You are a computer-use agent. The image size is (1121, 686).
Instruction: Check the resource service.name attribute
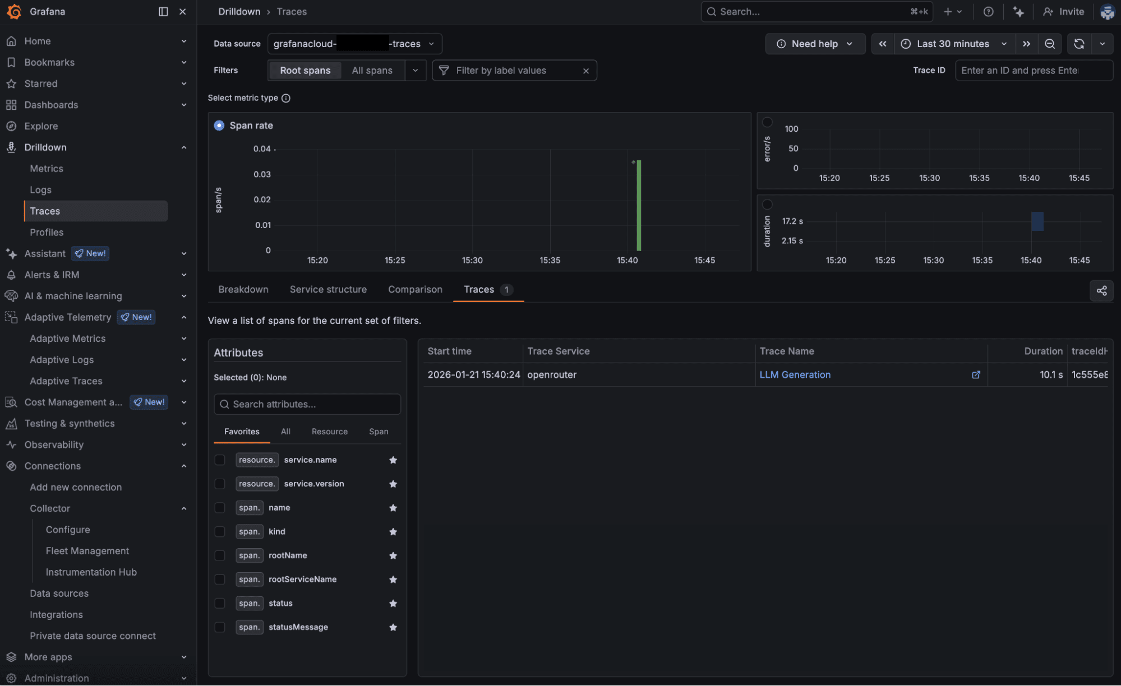[220, 460]
